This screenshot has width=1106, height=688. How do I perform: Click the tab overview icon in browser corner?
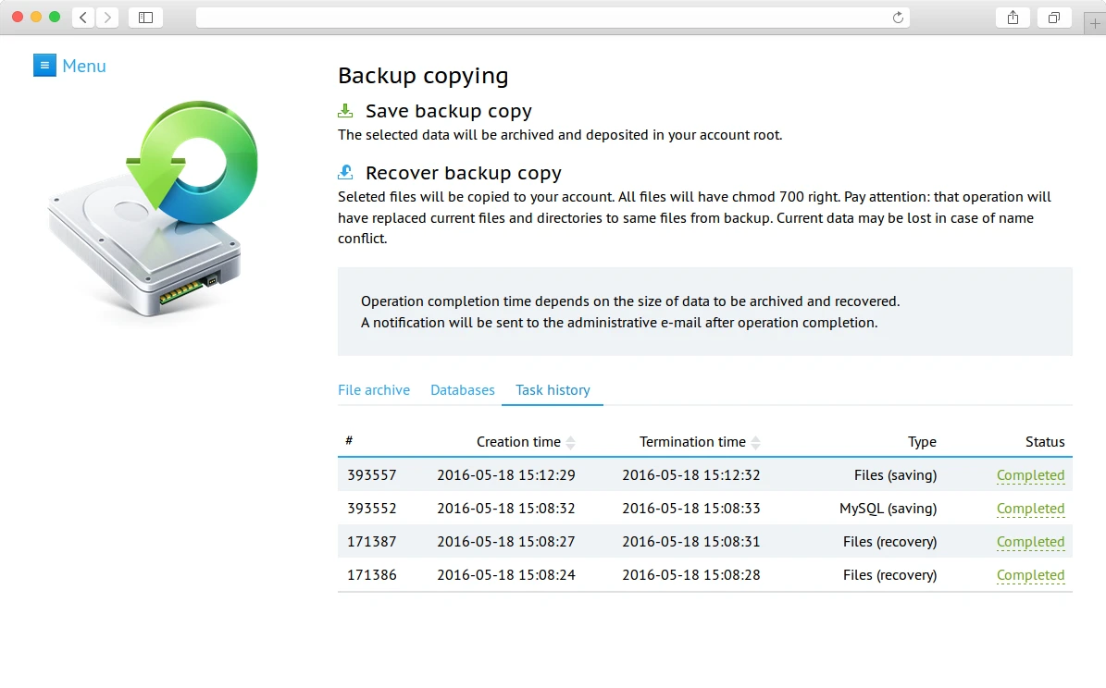[x=1053, y=16]
